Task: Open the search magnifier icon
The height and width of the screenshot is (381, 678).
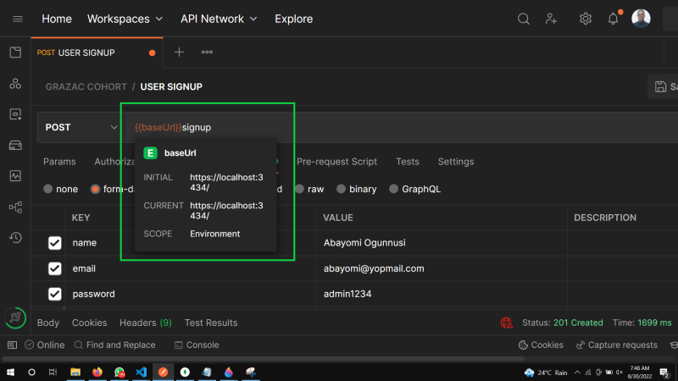Action: pos(523,19)
